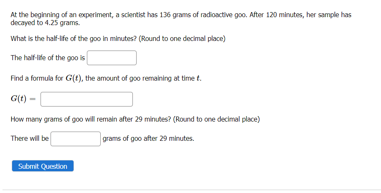Click the Submit Question button
This screenshot has height=193, width=381.
(43, 166)
